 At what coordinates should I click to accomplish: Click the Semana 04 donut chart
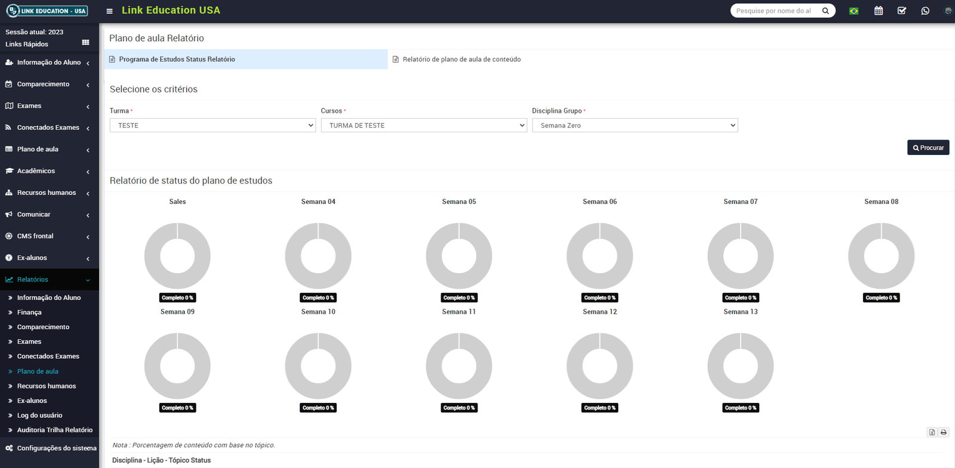point(318,256)
